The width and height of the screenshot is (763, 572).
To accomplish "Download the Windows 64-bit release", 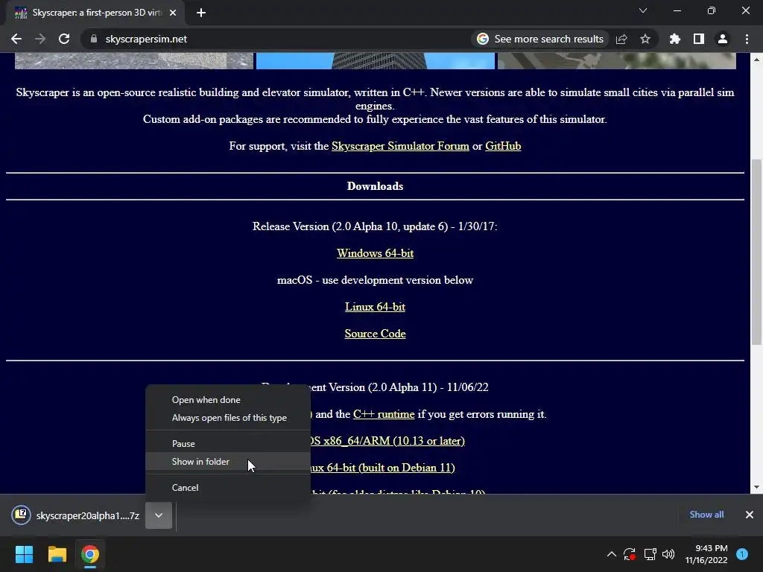I will 376,253.
